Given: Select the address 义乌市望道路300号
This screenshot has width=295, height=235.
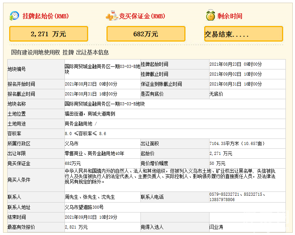Looking at the screenshot, I should [x=84, y=207].
